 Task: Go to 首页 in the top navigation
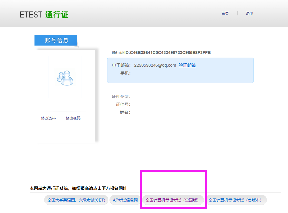tap(225, 14)
